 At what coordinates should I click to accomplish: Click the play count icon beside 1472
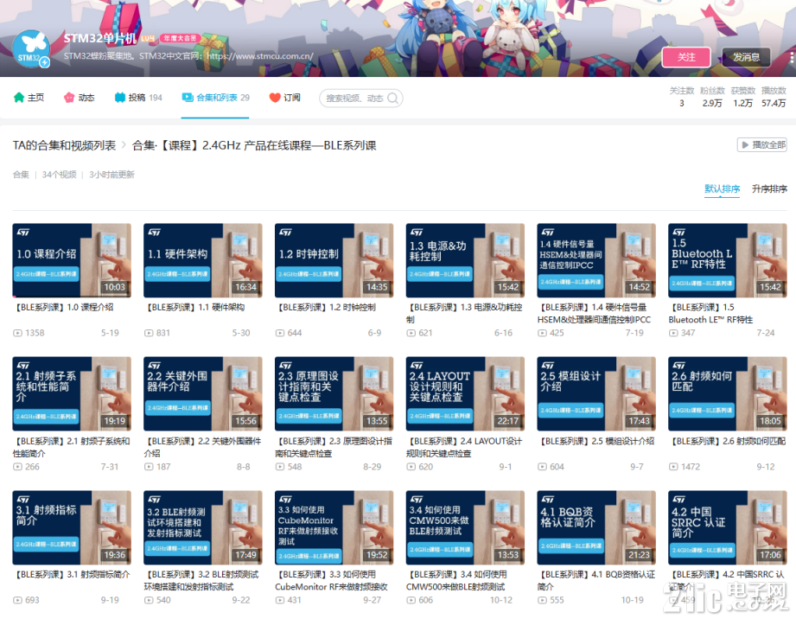pos(673,467)
